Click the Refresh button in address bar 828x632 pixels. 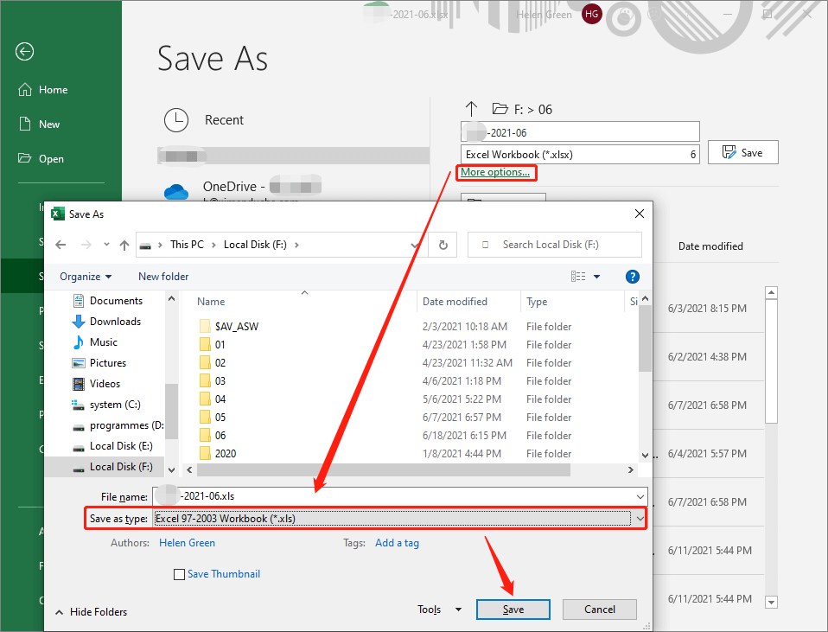(x=443, y=245)
